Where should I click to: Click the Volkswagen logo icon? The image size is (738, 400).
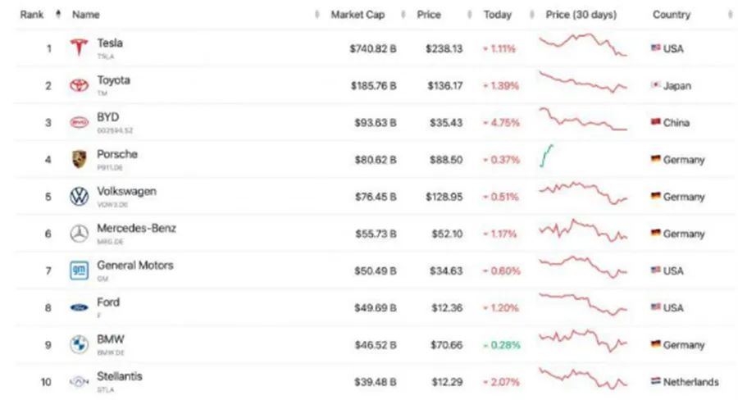79,197
